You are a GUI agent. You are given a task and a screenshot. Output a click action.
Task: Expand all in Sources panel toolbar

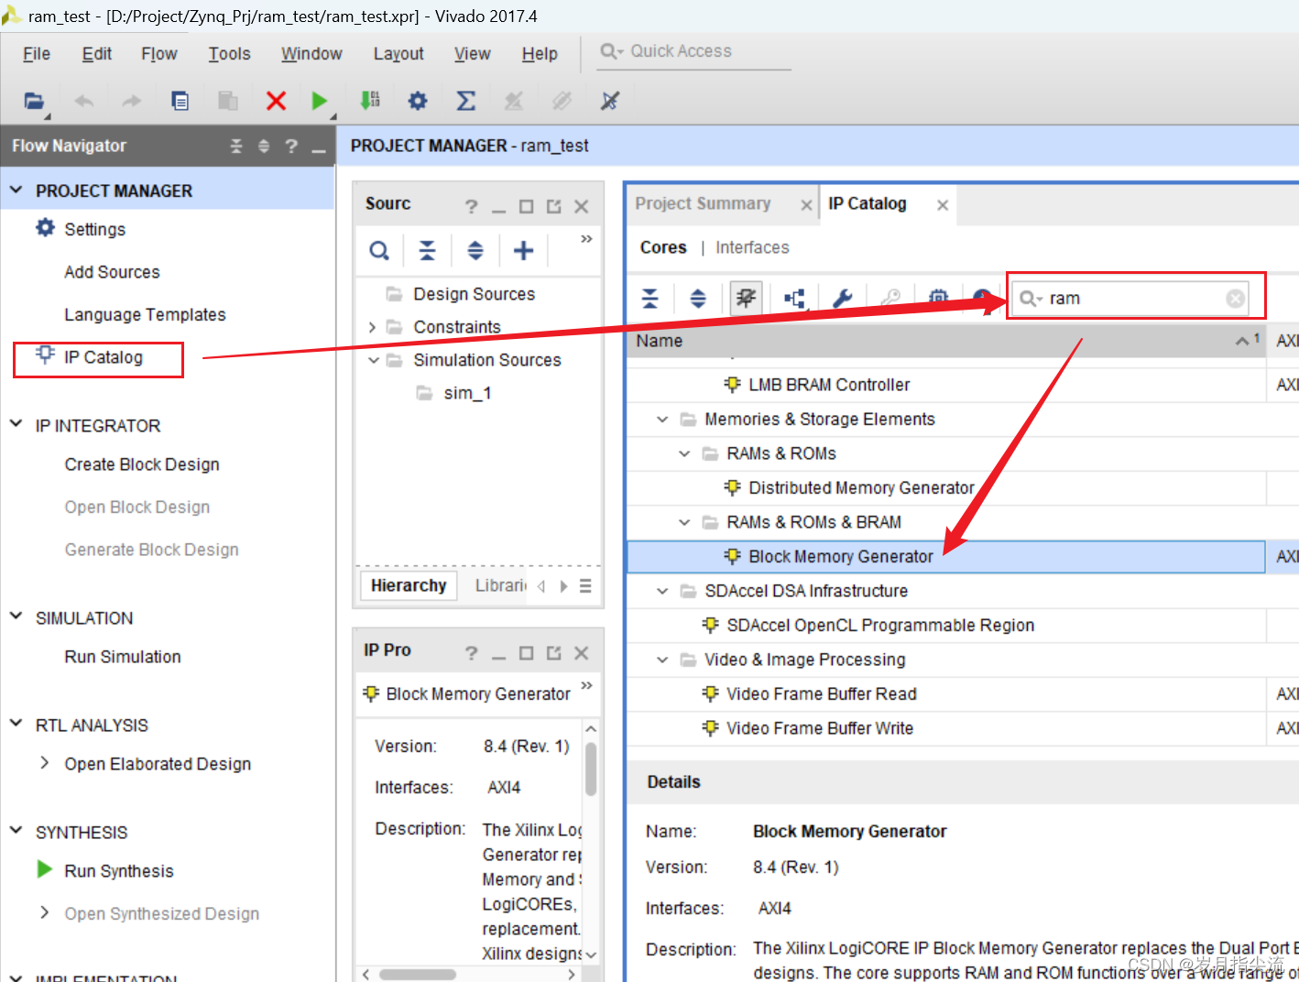(475, 250)
